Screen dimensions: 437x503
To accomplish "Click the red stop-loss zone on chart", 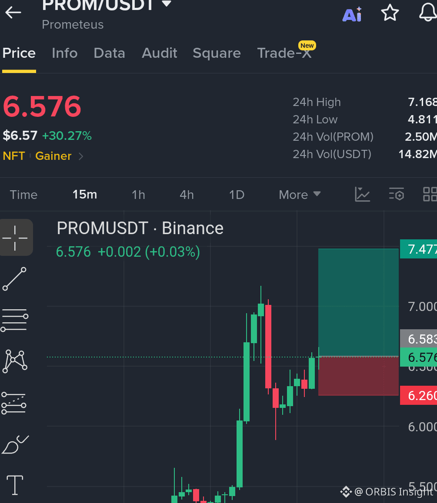I will (x=358, y=376).
